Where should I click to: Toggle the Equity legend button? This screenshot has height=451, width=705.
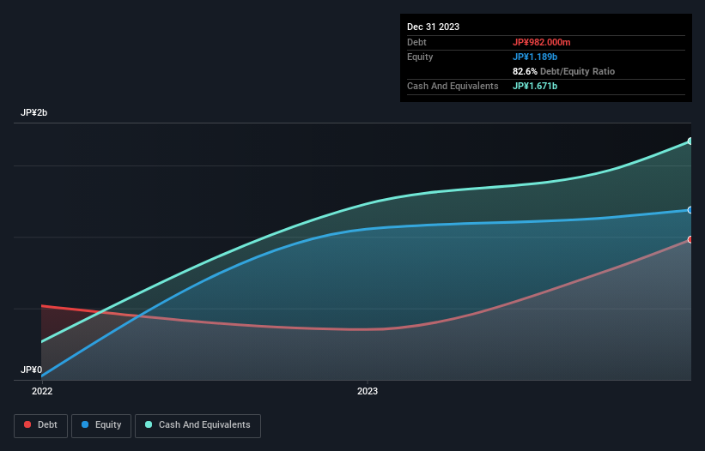pos(101,425)
